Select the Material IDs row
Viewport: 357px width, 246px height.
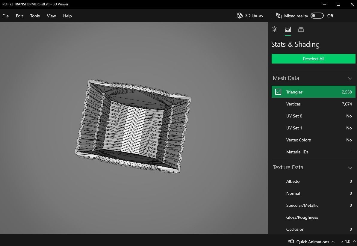[313, 152]
